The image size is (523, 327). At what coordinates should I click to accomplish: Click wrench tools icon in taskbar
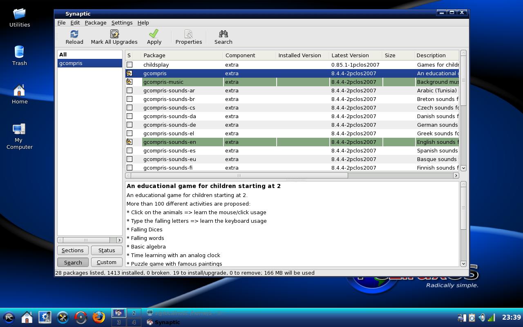(x=63, y=317)
